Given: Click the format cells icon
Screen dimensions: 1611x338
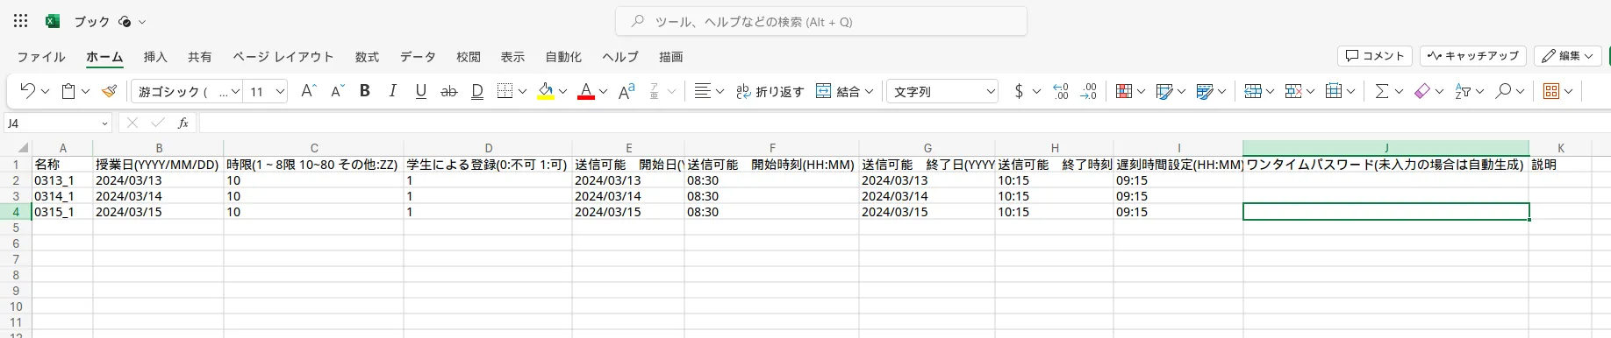Looking at the screenshot, I should coord(1334,91).
